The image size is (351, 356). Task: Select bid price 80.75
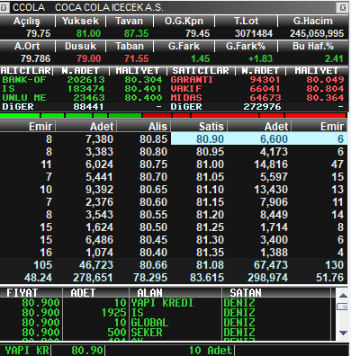point(153,165)
